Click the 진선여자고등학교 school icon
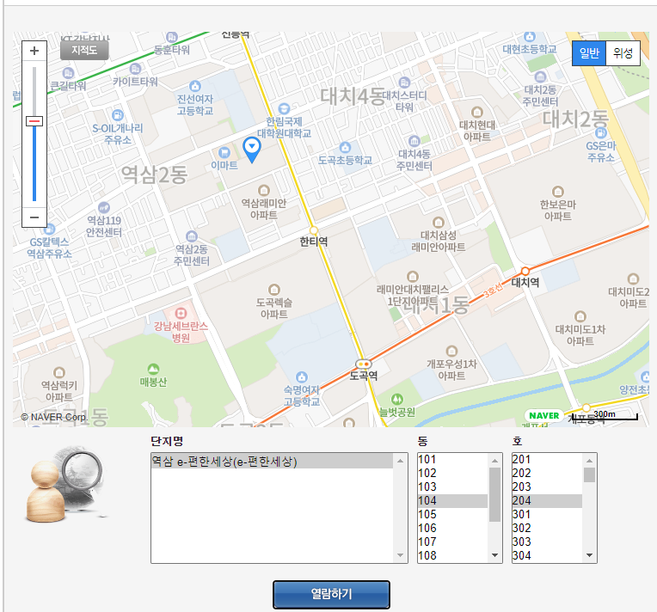The image size is (657, 612). (x=195, y=86)
